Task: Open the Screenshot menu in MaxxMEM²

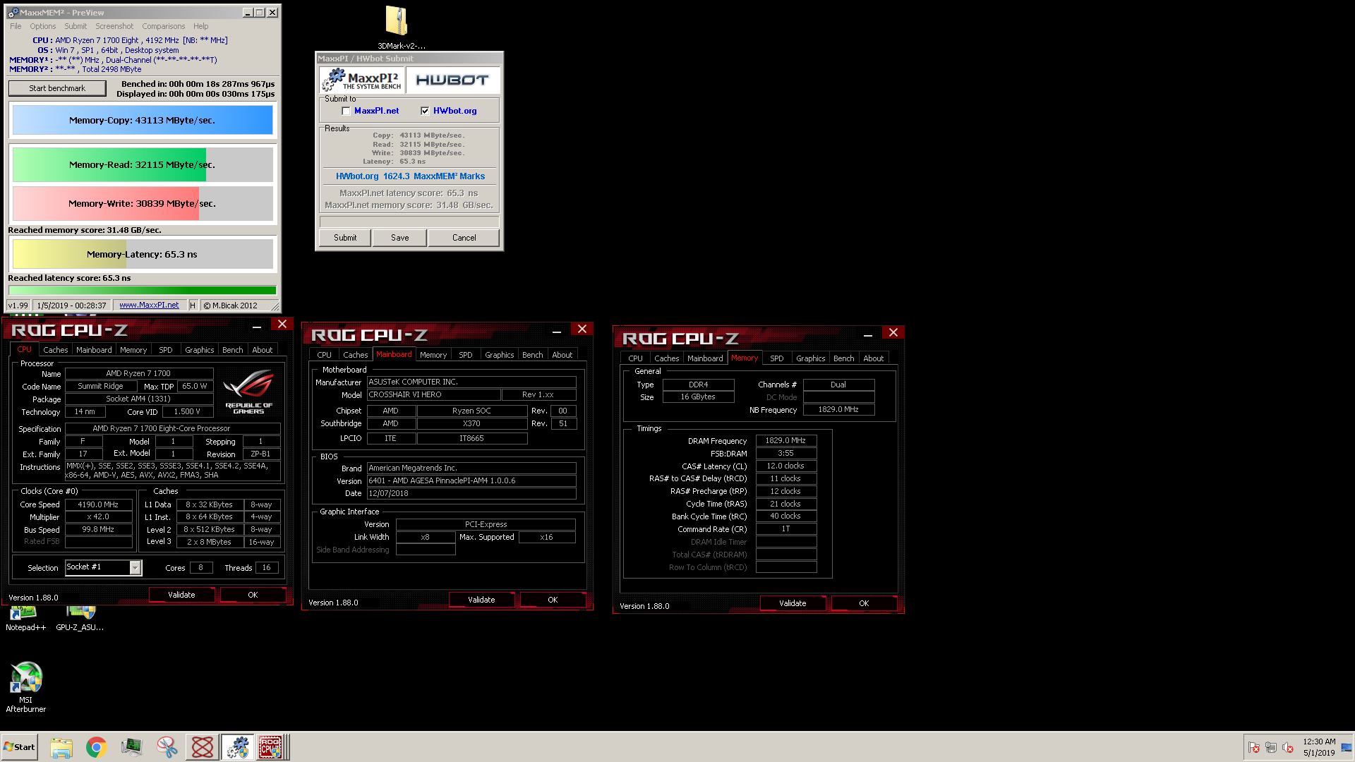Action: [x=114, y=26]
